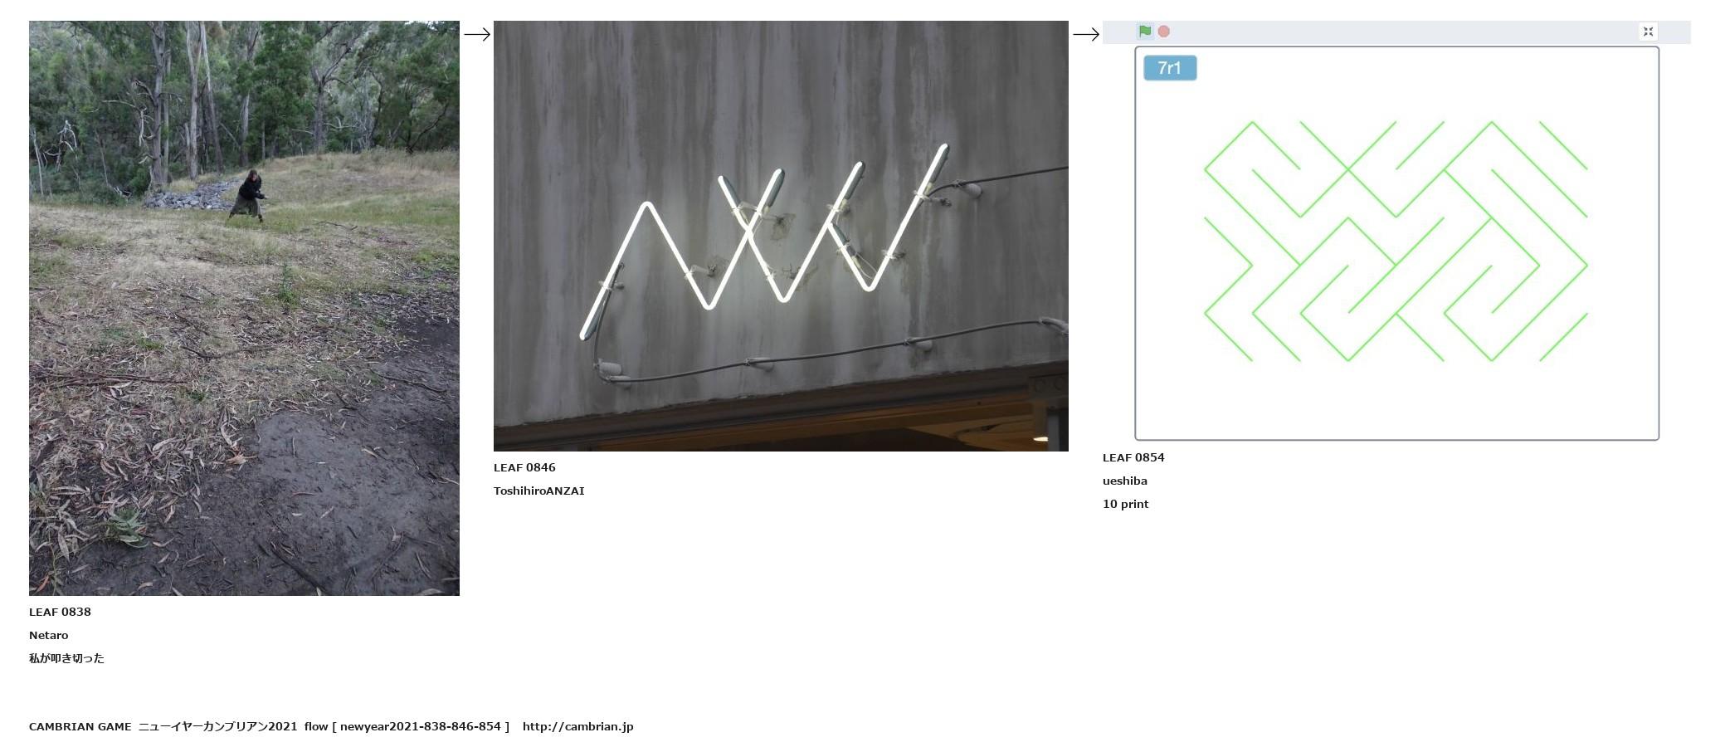Click the CAMBRIAN GAME footer title
Image resolution: width=1720 pixels, height=747 pixels.
pos(80,726)
